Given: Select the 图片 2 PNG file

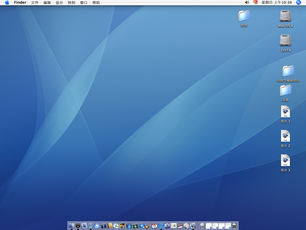Looking at the screenshot, I should tap(286, 136).
